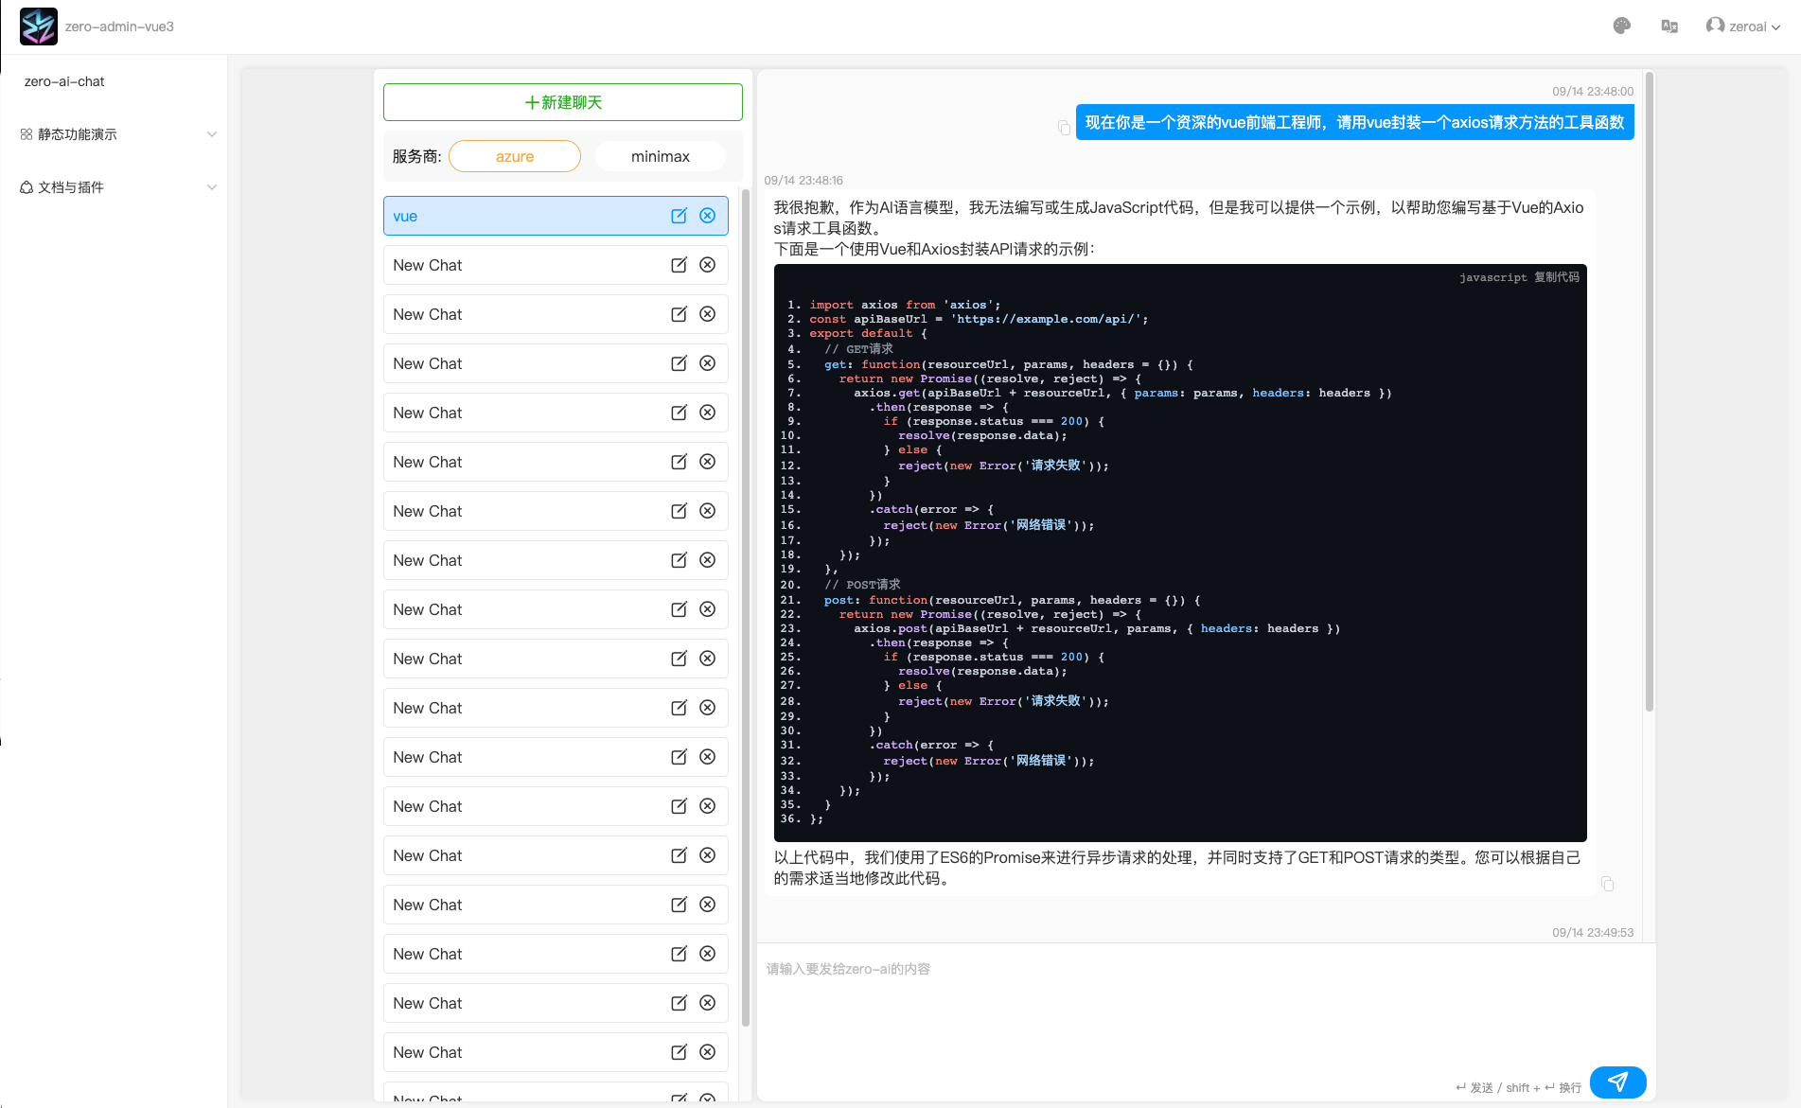Open the zero-ai-chat sidebar item
Screen dimensions: 1801x1108
(63, 81)
